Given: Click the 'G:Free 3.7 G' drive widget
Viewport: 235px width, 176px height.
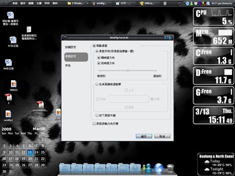Looking at the screenshot, I should (x=213, y=95).
